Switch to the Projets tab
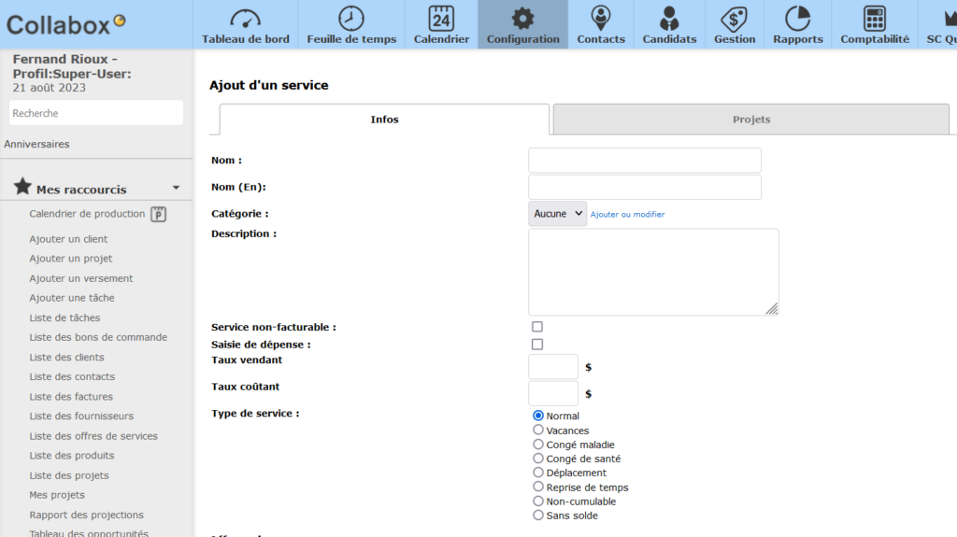Screen dimensions: 957x537 tap(750, 120)
